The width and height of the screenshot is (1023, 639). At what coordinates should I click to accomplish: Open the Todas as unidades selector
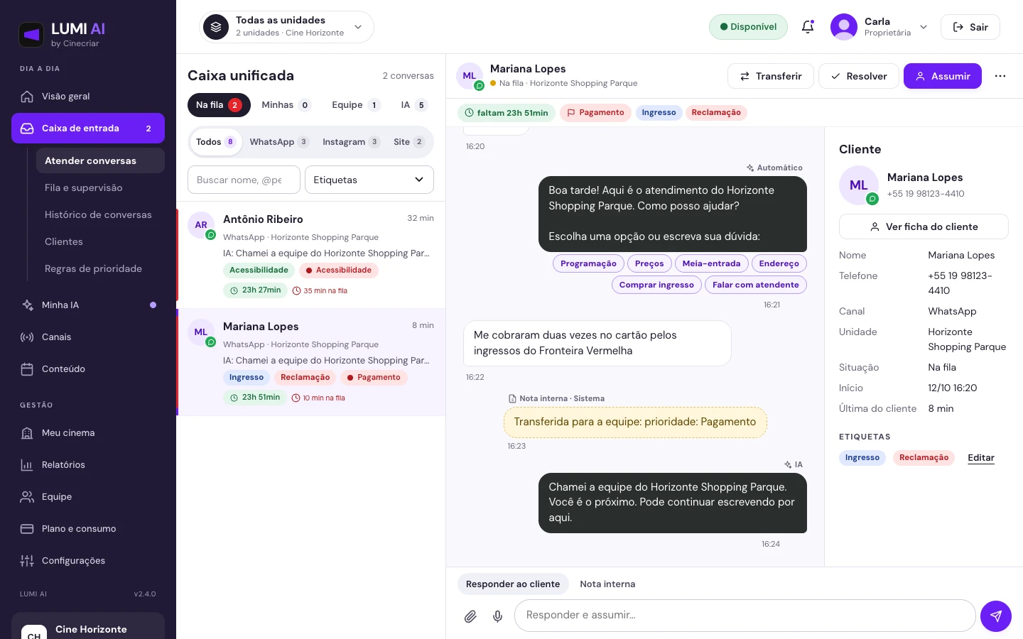[286, 27]
